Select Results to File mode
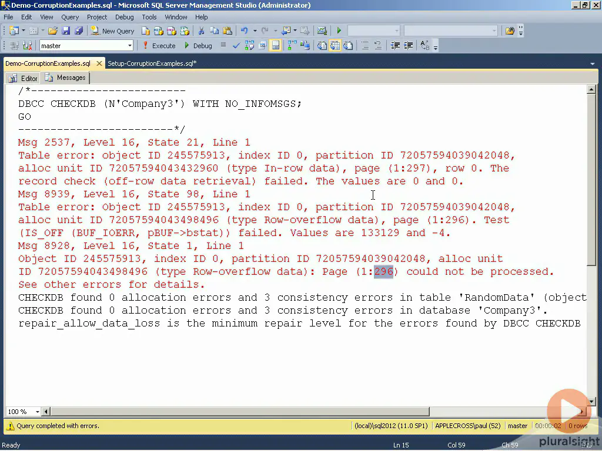Screen dimensions: 602x451 pos(348,46)
